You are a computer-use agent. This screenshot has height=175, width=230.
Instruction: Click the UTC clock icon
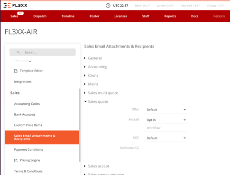(x=108, y=6)
